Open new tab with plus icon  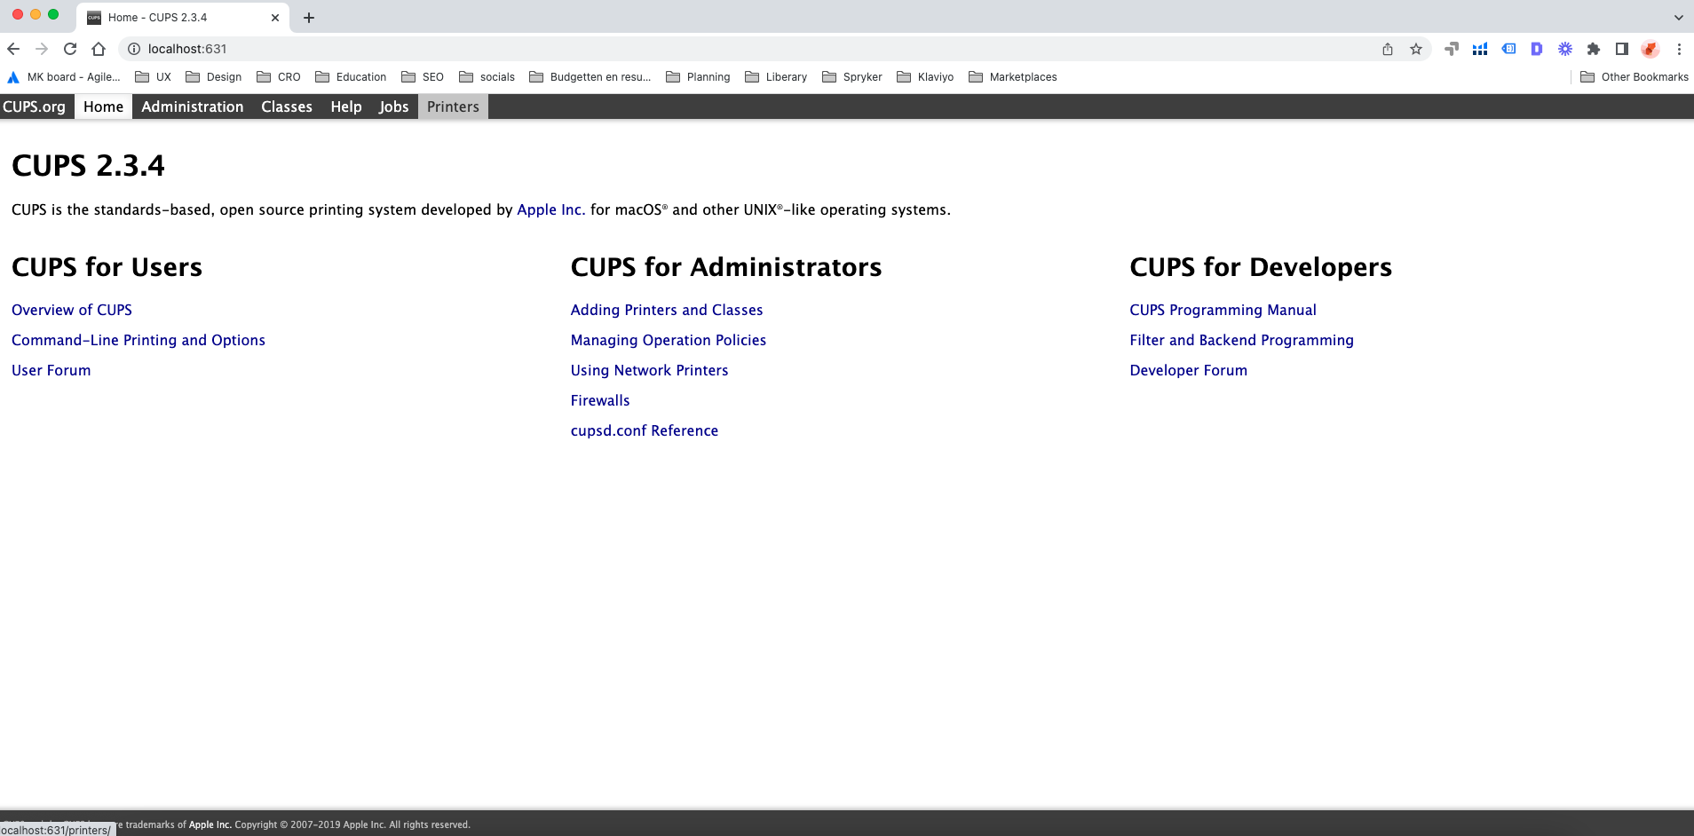pos(309,18)
